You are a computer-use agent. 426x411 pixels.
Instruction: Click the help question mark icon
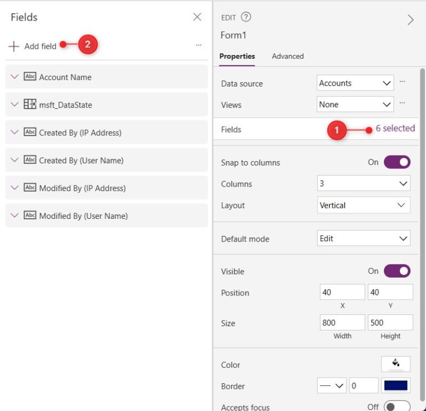246,17
